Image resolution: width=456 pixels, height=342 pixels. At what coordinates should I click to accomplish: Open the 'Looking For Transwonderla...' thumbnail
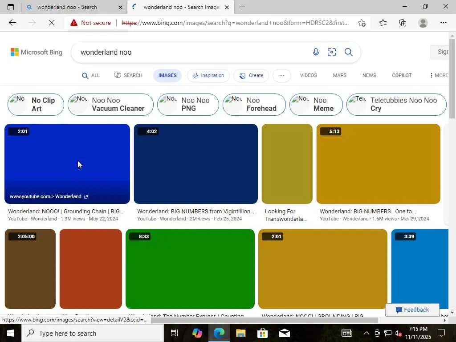point(287,164)
